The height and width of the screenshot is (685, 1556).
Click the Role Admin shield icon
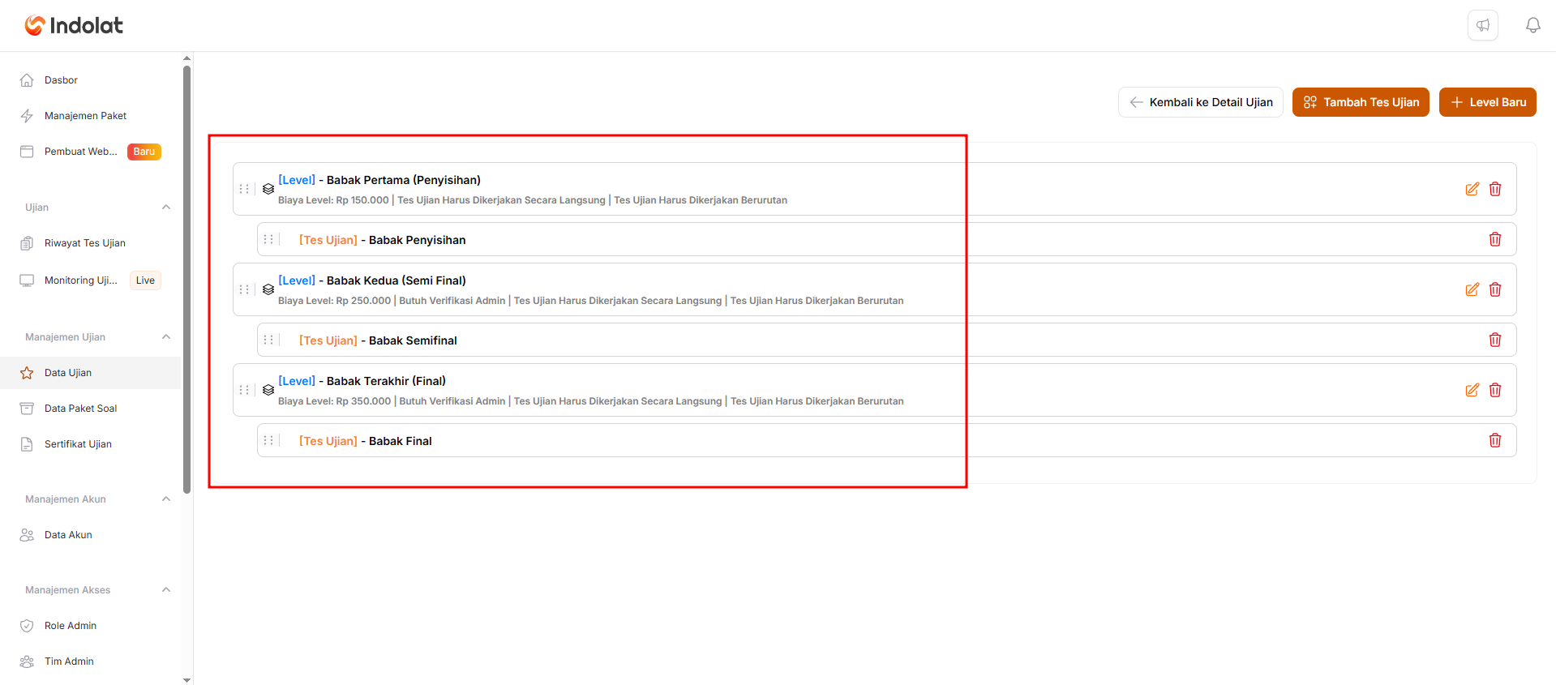(27, 626)
